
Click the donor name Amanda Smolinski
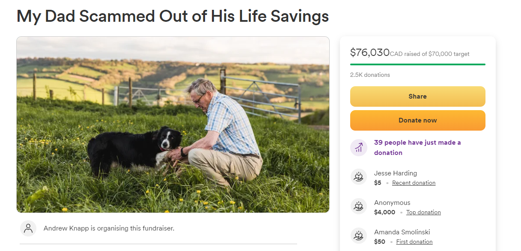tap(402, 232)
